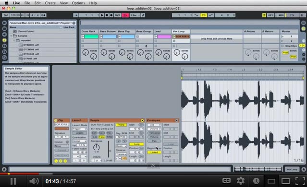Image resolution: width=307 pixels, height=187 pixels.
Task: Click the Seg. BPM field
Action: (121, 137)
